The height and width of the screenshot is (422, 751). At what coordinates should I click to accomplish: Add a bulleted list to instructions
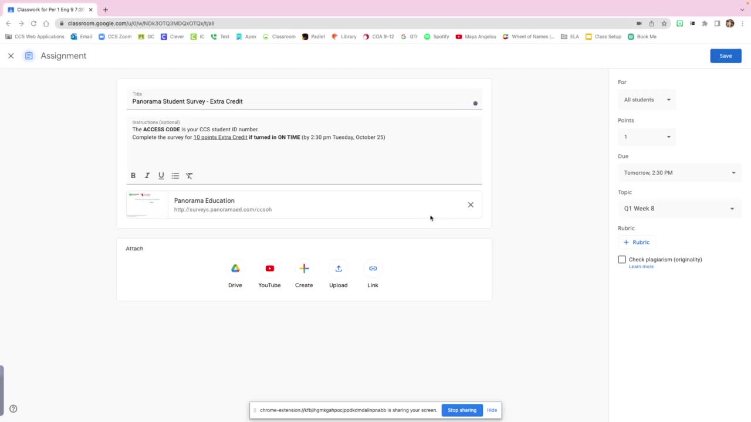(x=175, y=175)
